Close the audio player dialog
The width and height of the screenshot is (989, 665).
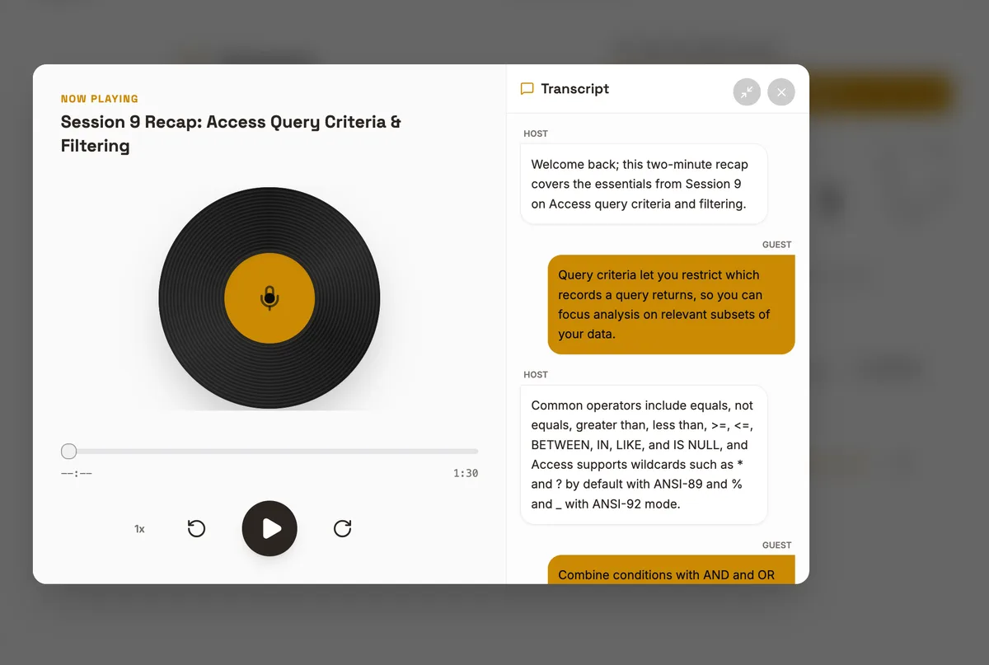click(x=781, y=91)
